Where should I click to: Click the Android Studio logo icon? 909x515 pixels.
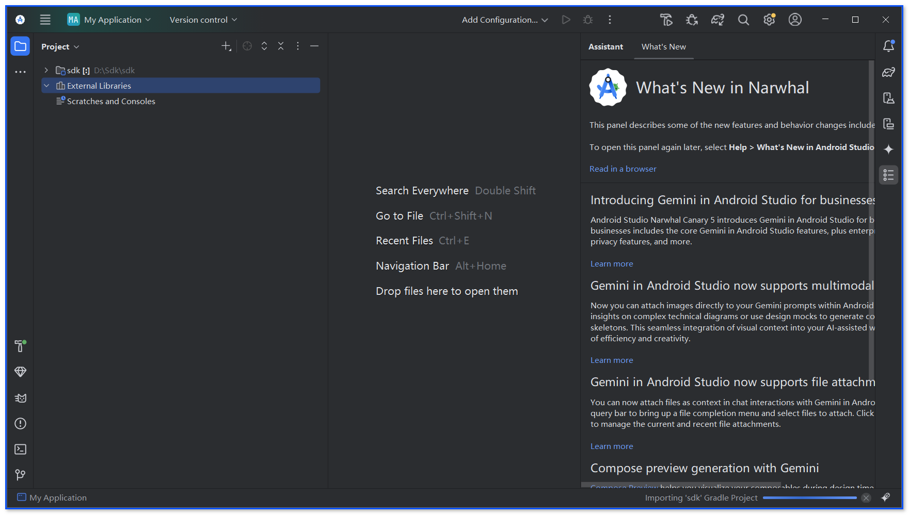point(20,20)
